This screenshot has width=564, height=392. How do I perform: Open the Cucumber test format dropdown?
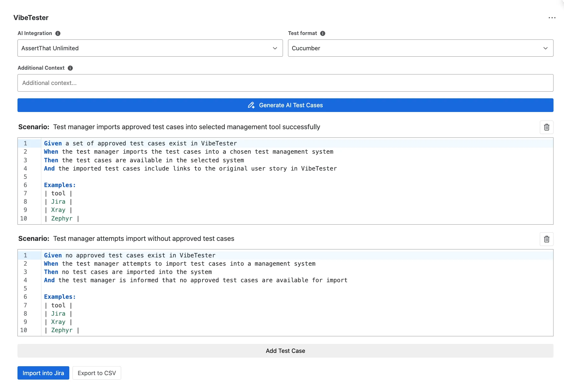421,48
